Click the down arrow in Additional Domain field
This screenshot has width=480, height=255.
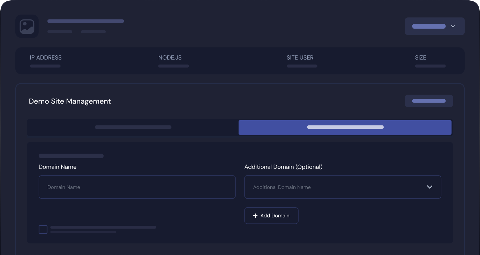coord(429,187)
